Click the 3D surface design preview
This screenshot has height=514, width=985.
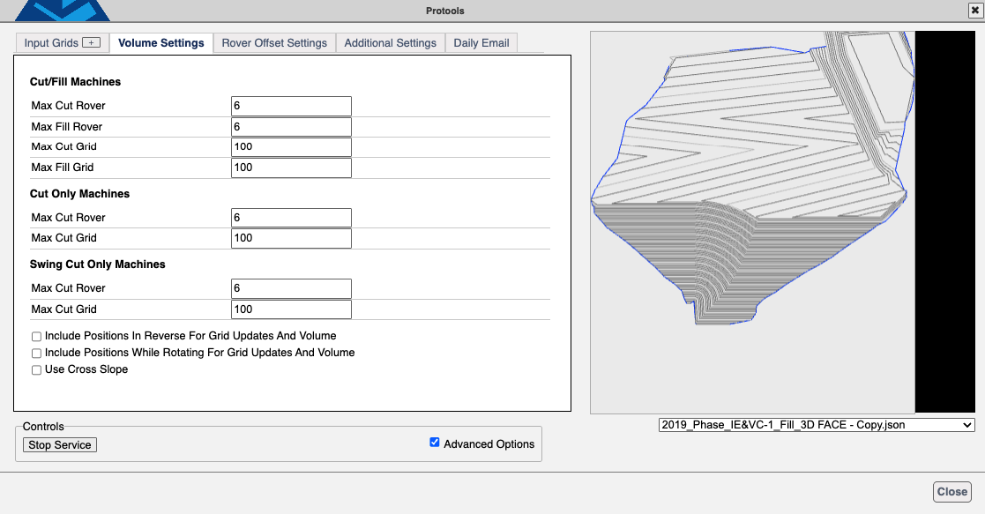coord(752,222)
